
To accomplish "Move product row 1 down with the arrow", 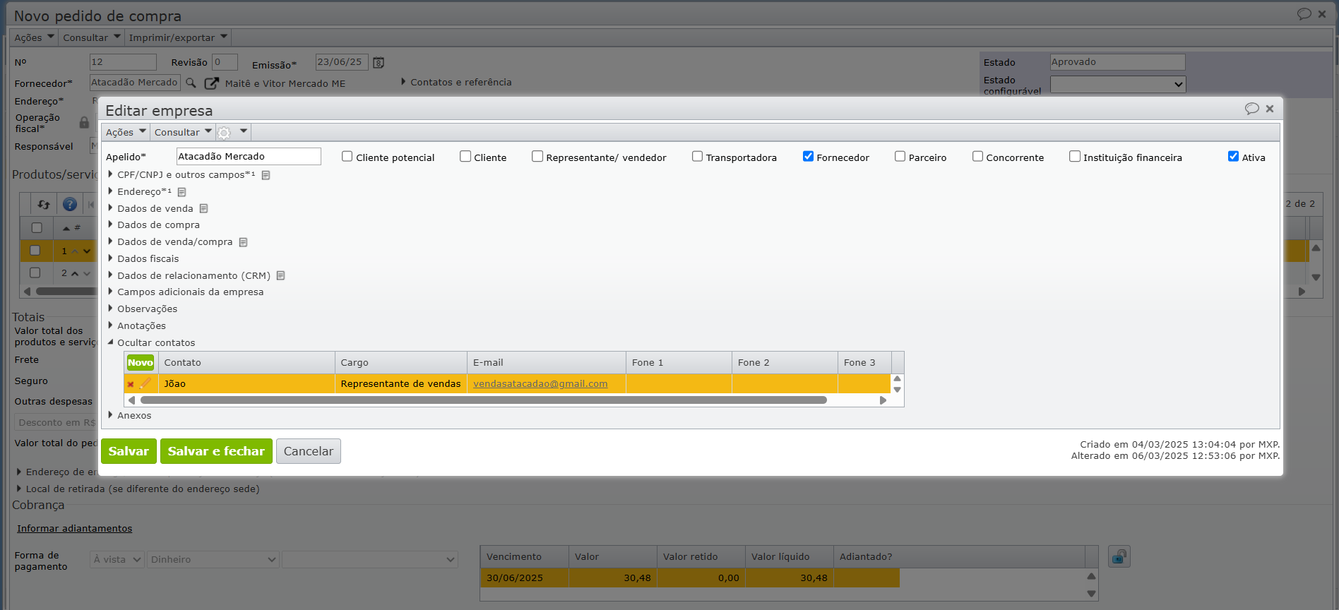I will (x=87, y=251).
